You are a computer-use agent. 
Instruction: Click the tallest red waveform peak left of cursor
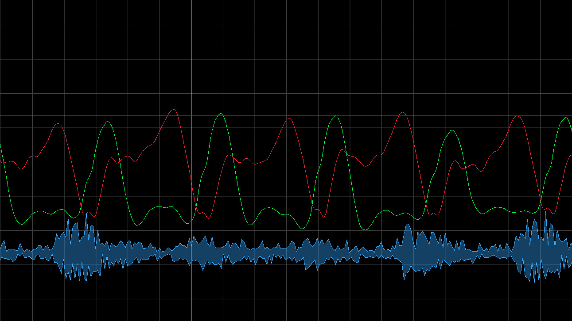pyautogui.click(x=174, y=110)
